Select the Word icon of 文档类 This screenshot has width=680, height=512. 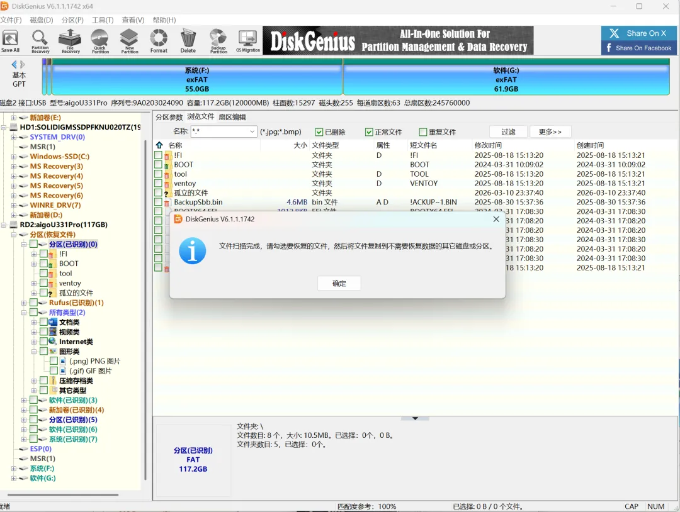tap(53, 322)
